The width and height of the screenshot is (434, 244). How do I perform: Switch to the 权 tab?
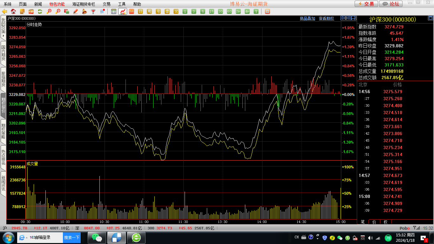[385, 222]
